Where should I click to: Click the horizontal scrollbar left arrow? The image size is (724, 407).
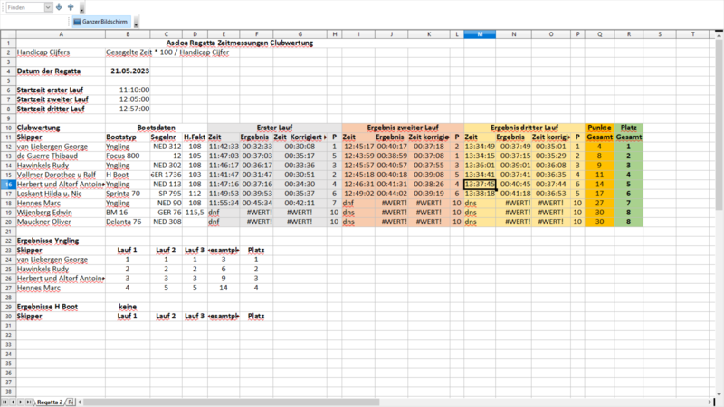click(x=80, y=402)
